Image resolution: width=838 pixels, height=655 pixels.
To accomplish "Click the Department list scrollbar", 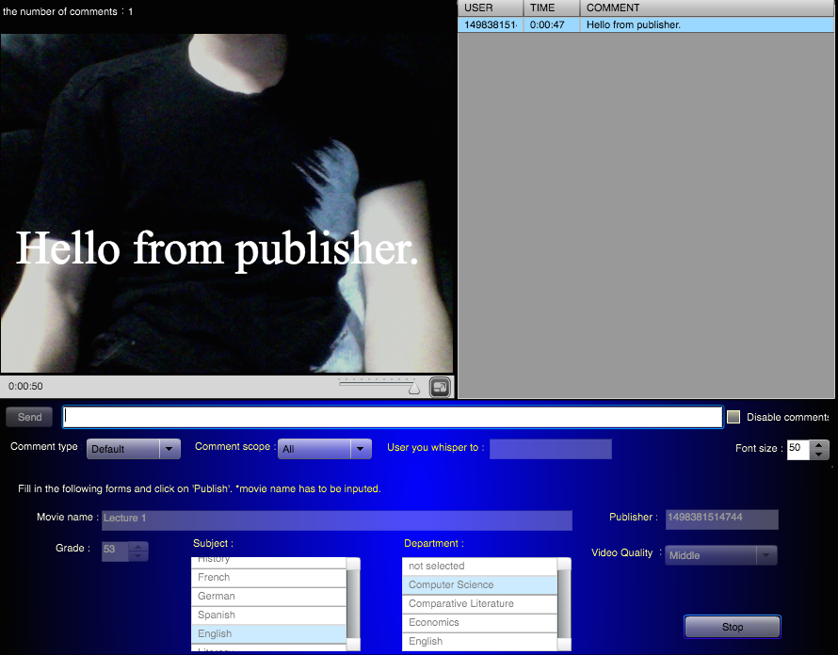I will click(x=564, y=604).
